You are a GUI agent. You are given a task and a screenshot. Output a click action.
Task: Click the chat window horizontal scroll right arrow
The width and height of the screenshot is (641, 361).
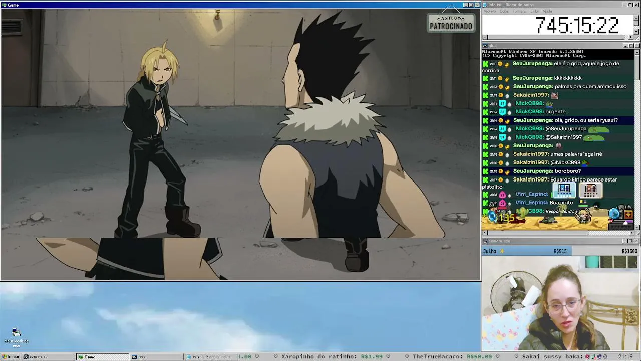click(x=631, y=233)
